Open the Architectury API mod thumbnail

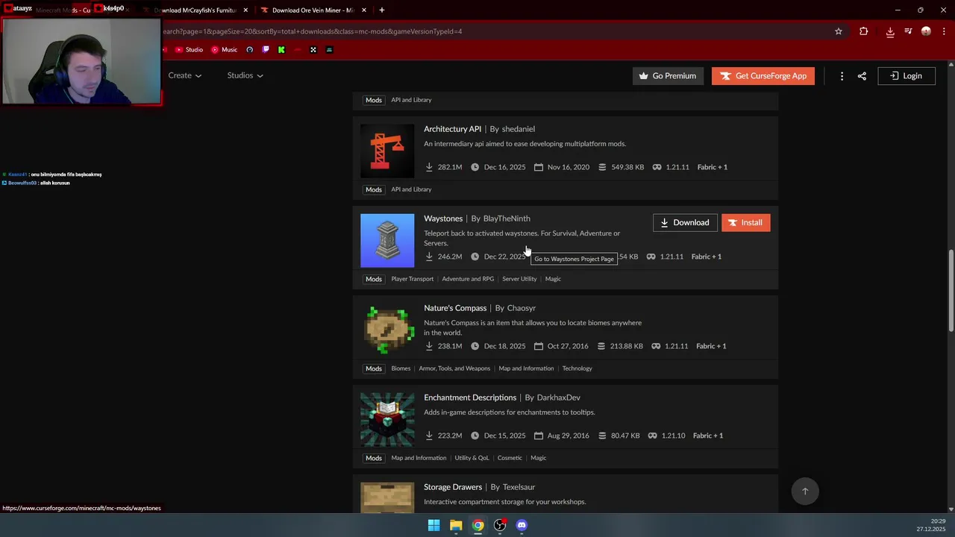387,151
